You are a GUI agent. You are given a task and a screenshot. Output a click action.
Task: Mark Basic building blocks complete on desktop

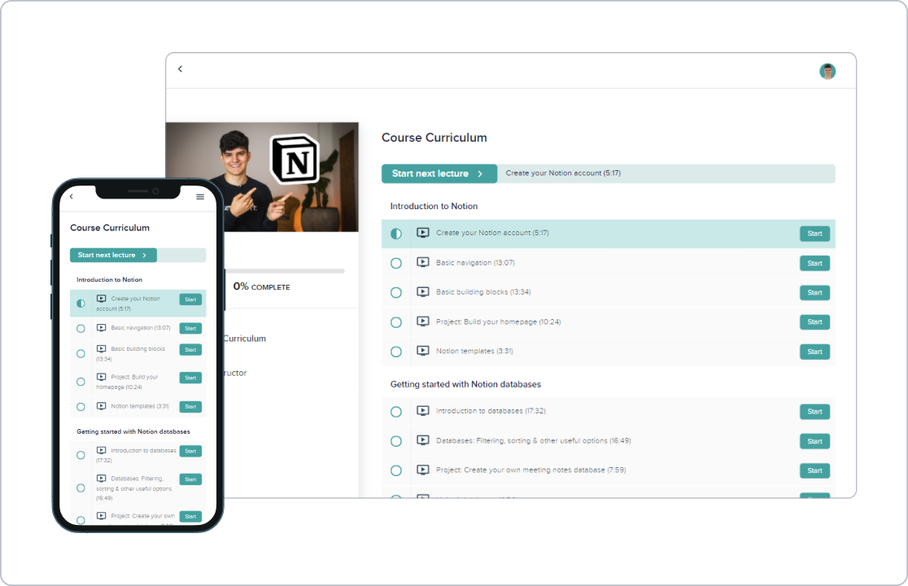point(396,293)
